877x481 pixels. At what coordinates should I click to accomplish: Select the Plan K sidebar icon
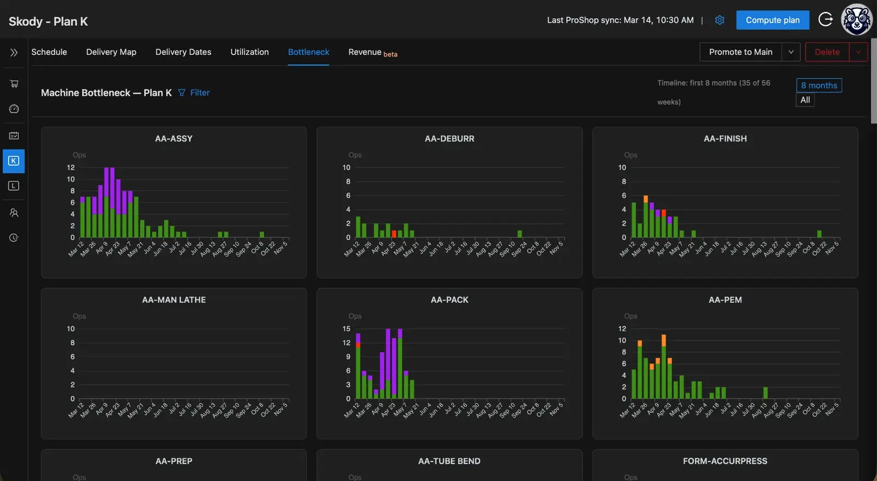(x=14, y=161)
